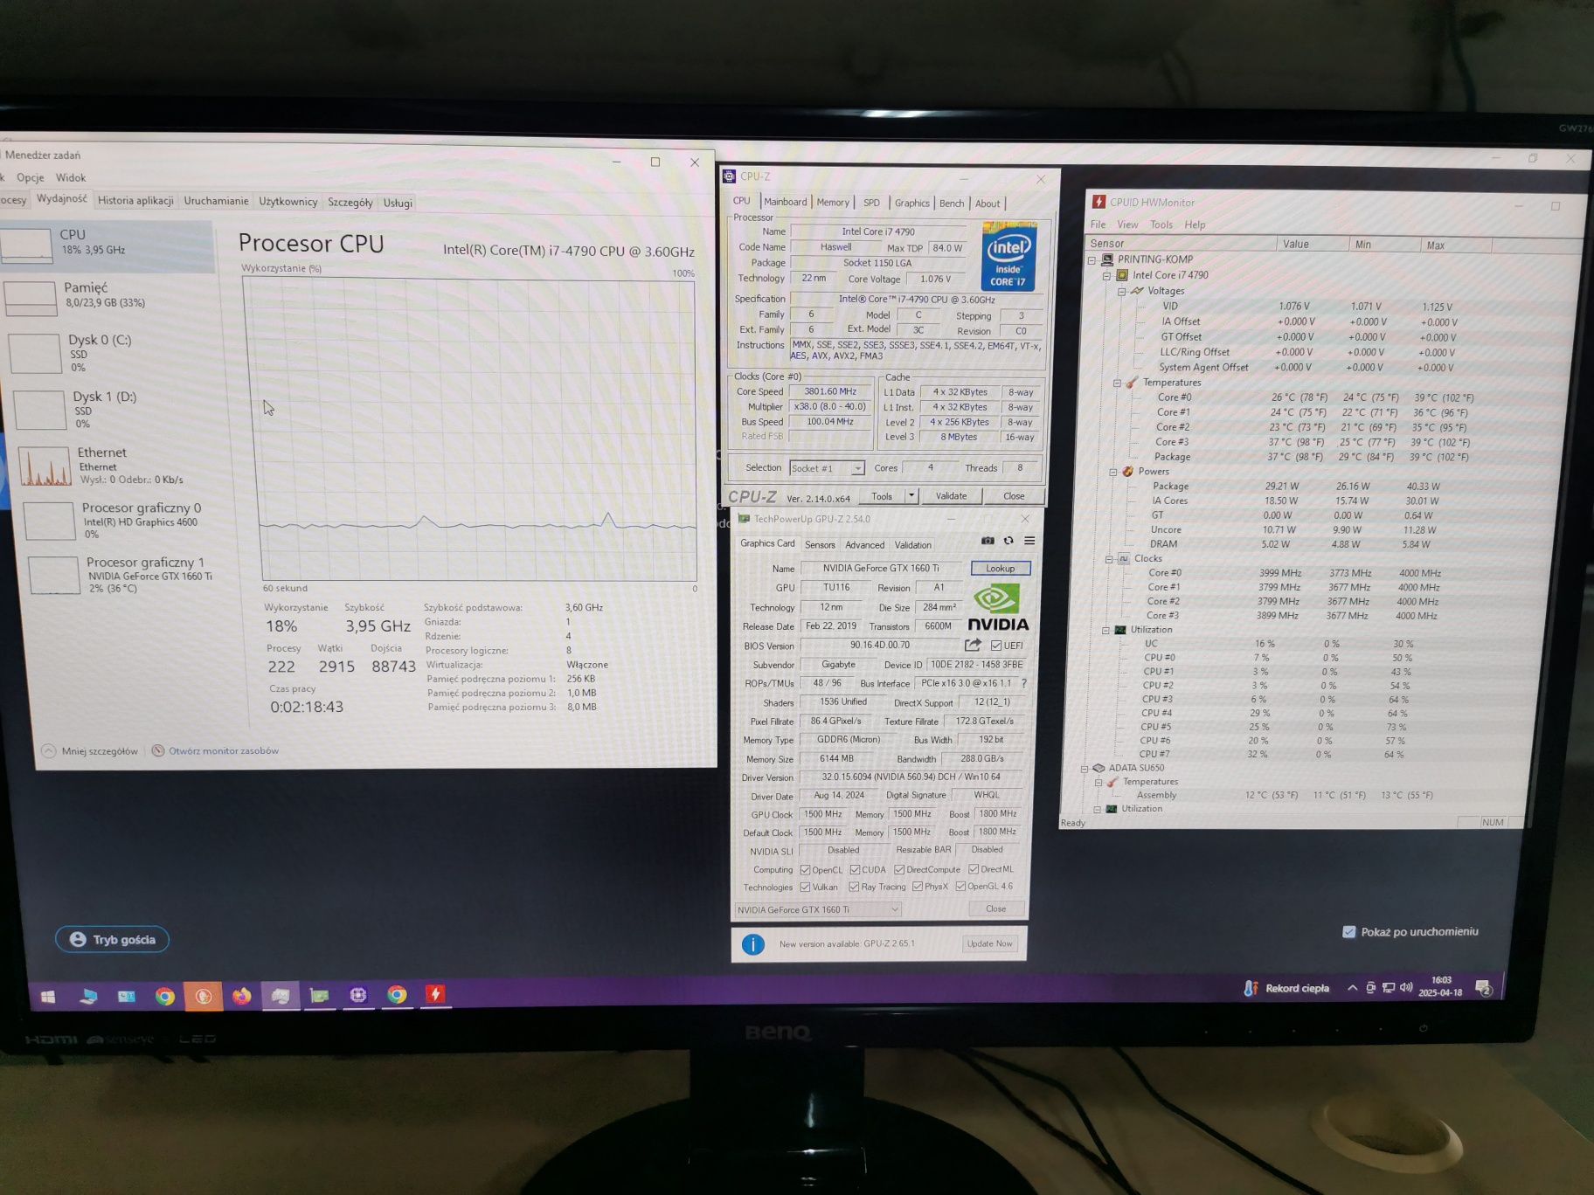Select Ethernet in Task Manager sidebar
The height and width of the screenshot is (1195, 1594).
pyautogui.click(x=115, y=466)
